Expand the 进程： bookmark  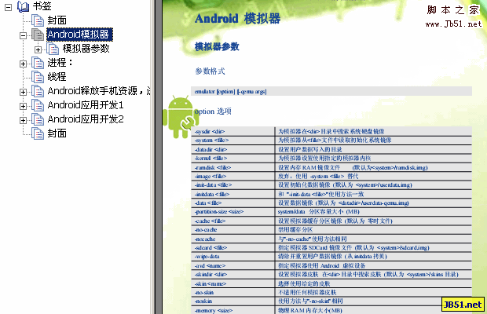(23, 64)
